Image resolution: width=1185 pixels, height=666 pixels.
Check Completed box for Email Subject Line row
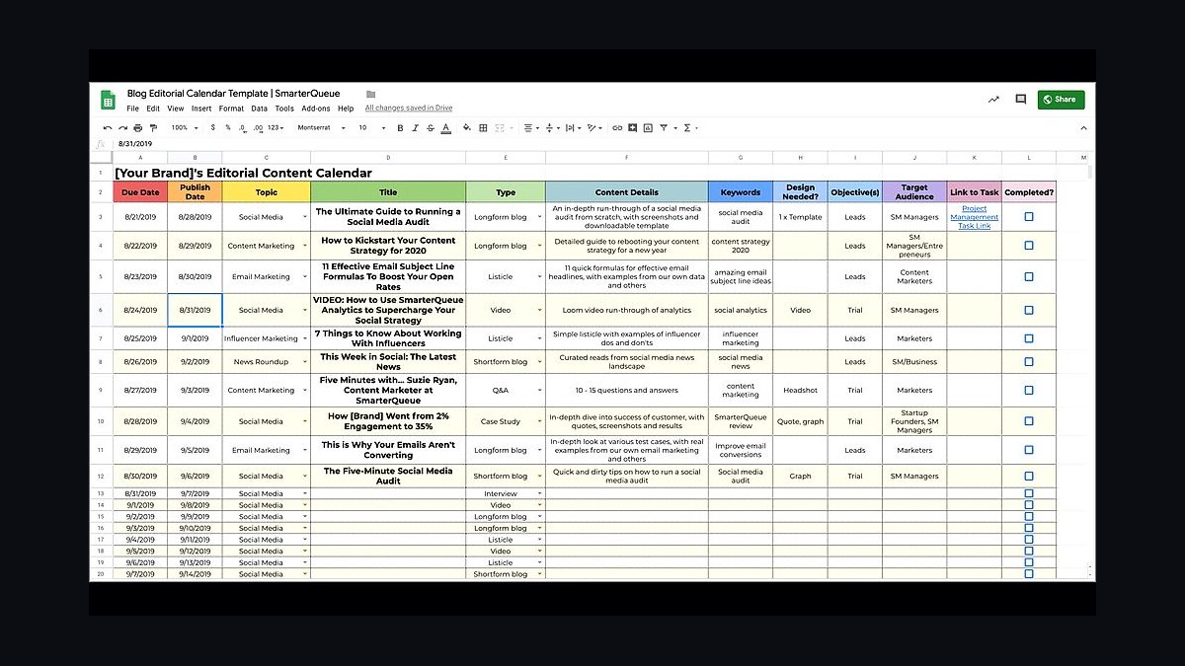(1029, 277)
